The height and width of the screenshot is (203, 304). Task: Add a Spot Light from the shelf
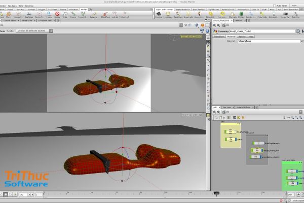(178, 15)
